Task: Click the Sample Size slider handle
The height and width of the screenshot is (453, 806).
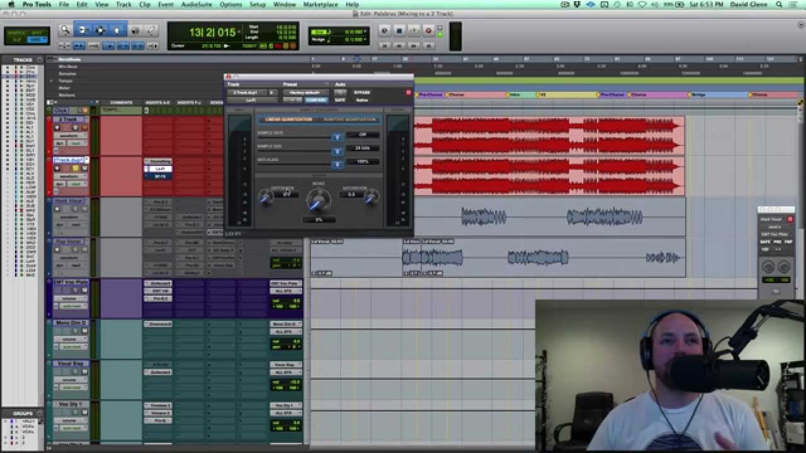Action: pos(338,151)
